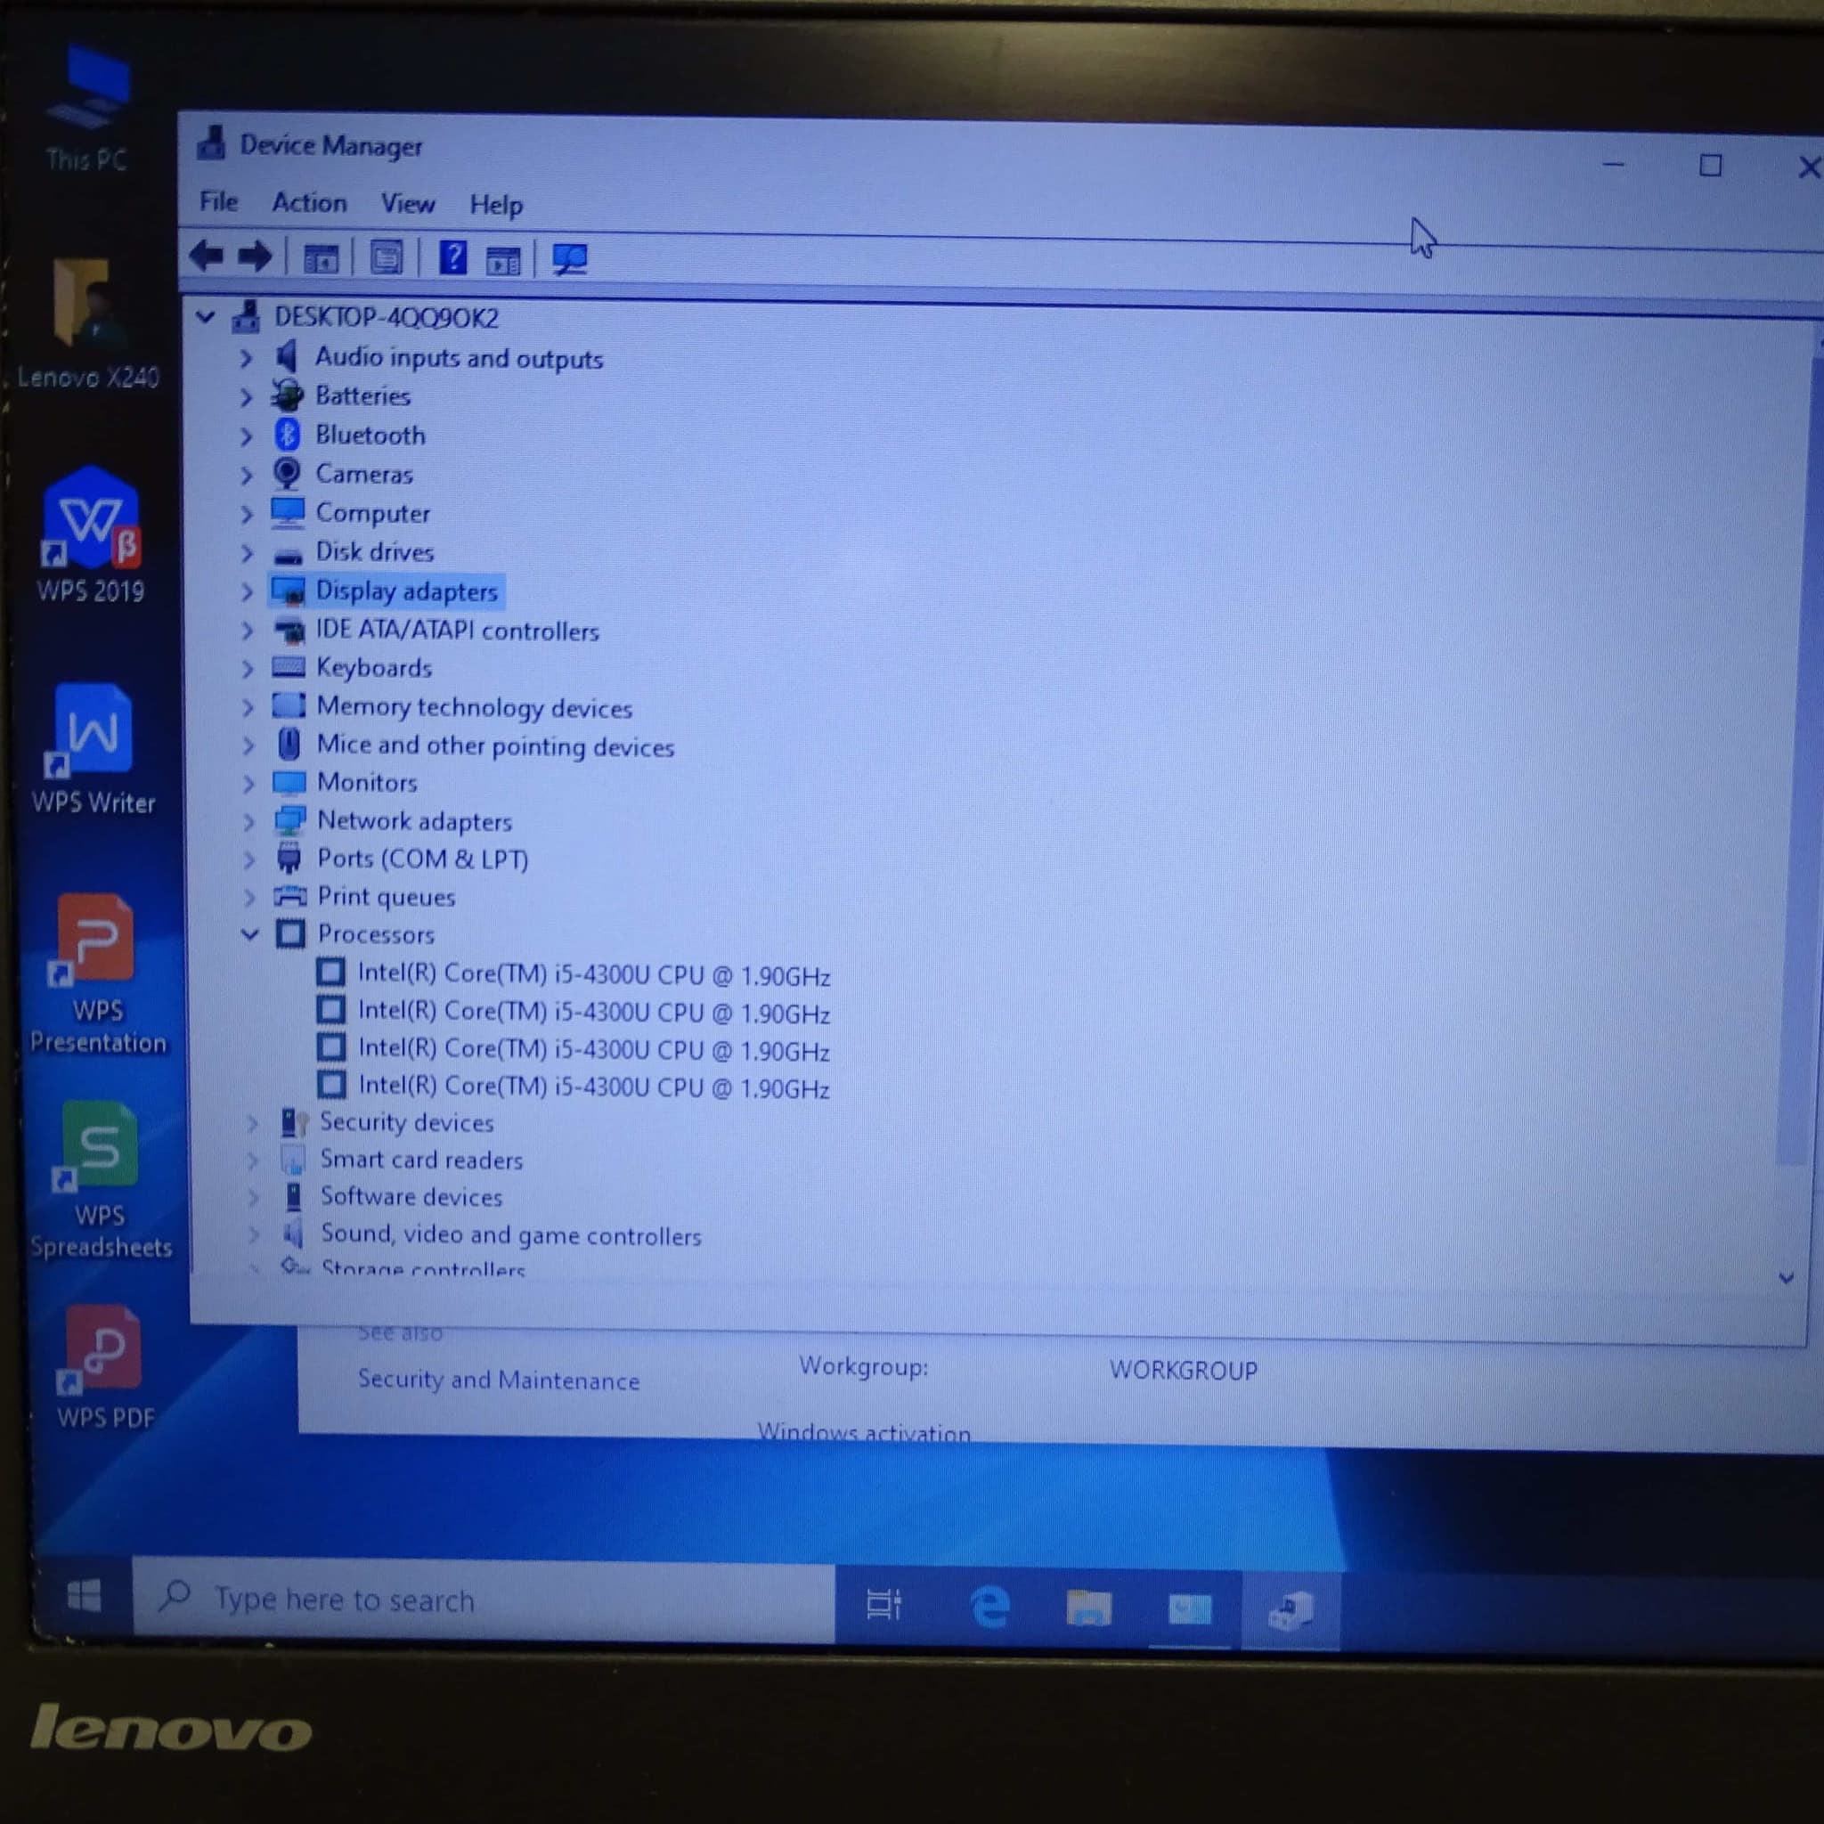Open the View menu
The height and width of the screenshot is (1824, 1824).
tap(408, 203)
